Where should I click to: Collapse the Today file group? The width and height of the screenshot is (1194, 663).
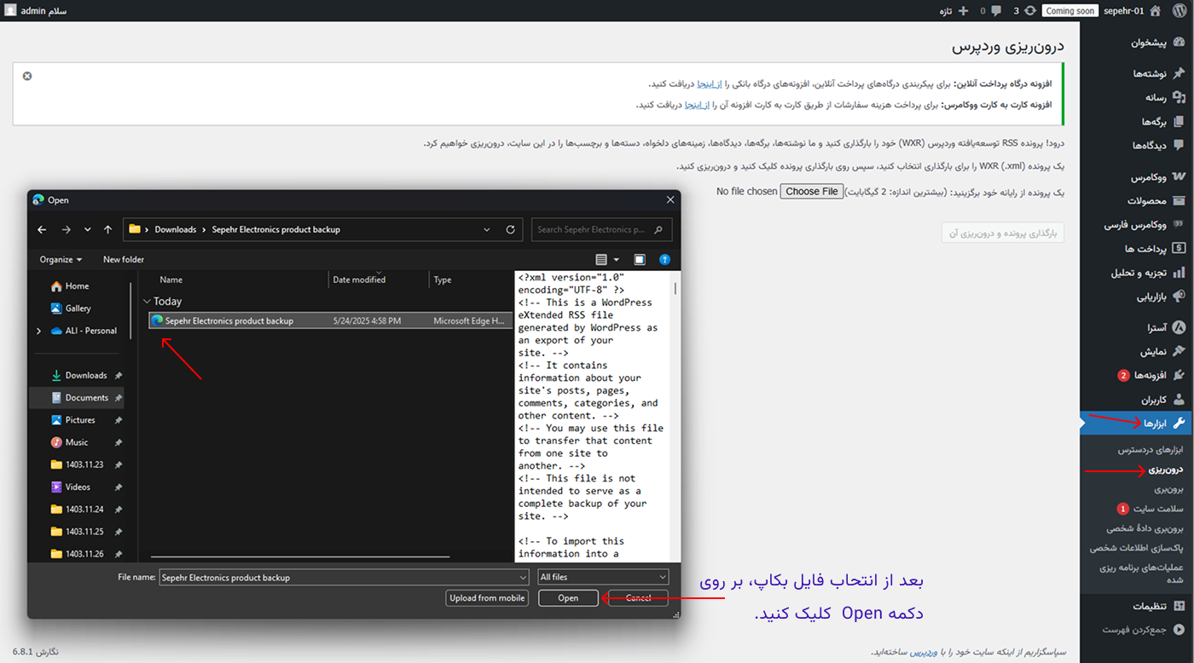pyautogui.click(x=147, y=302)
